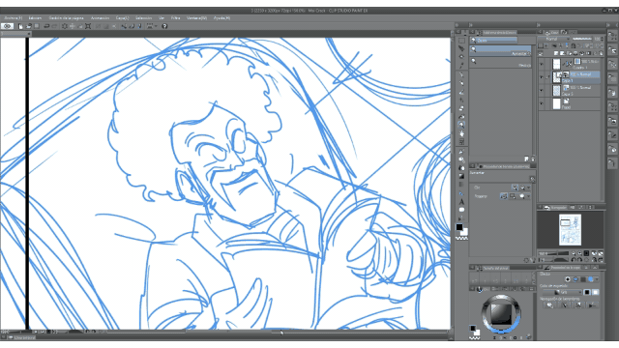
Task: Select the Text tool marked A
Action: 461,202
